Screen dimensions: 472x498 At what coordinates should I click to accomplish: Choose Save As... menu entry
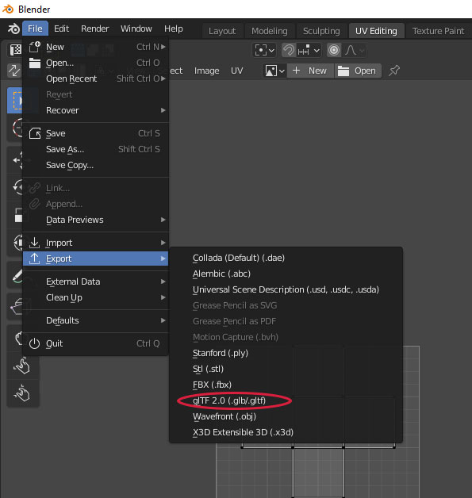96,149
